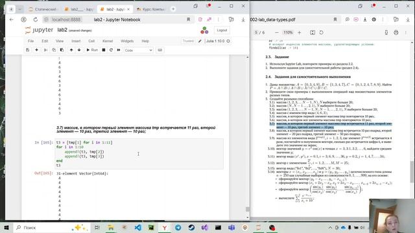Open the Edit menu in Jupyter
Screen dimensions: 415x233
coord(45,41)
